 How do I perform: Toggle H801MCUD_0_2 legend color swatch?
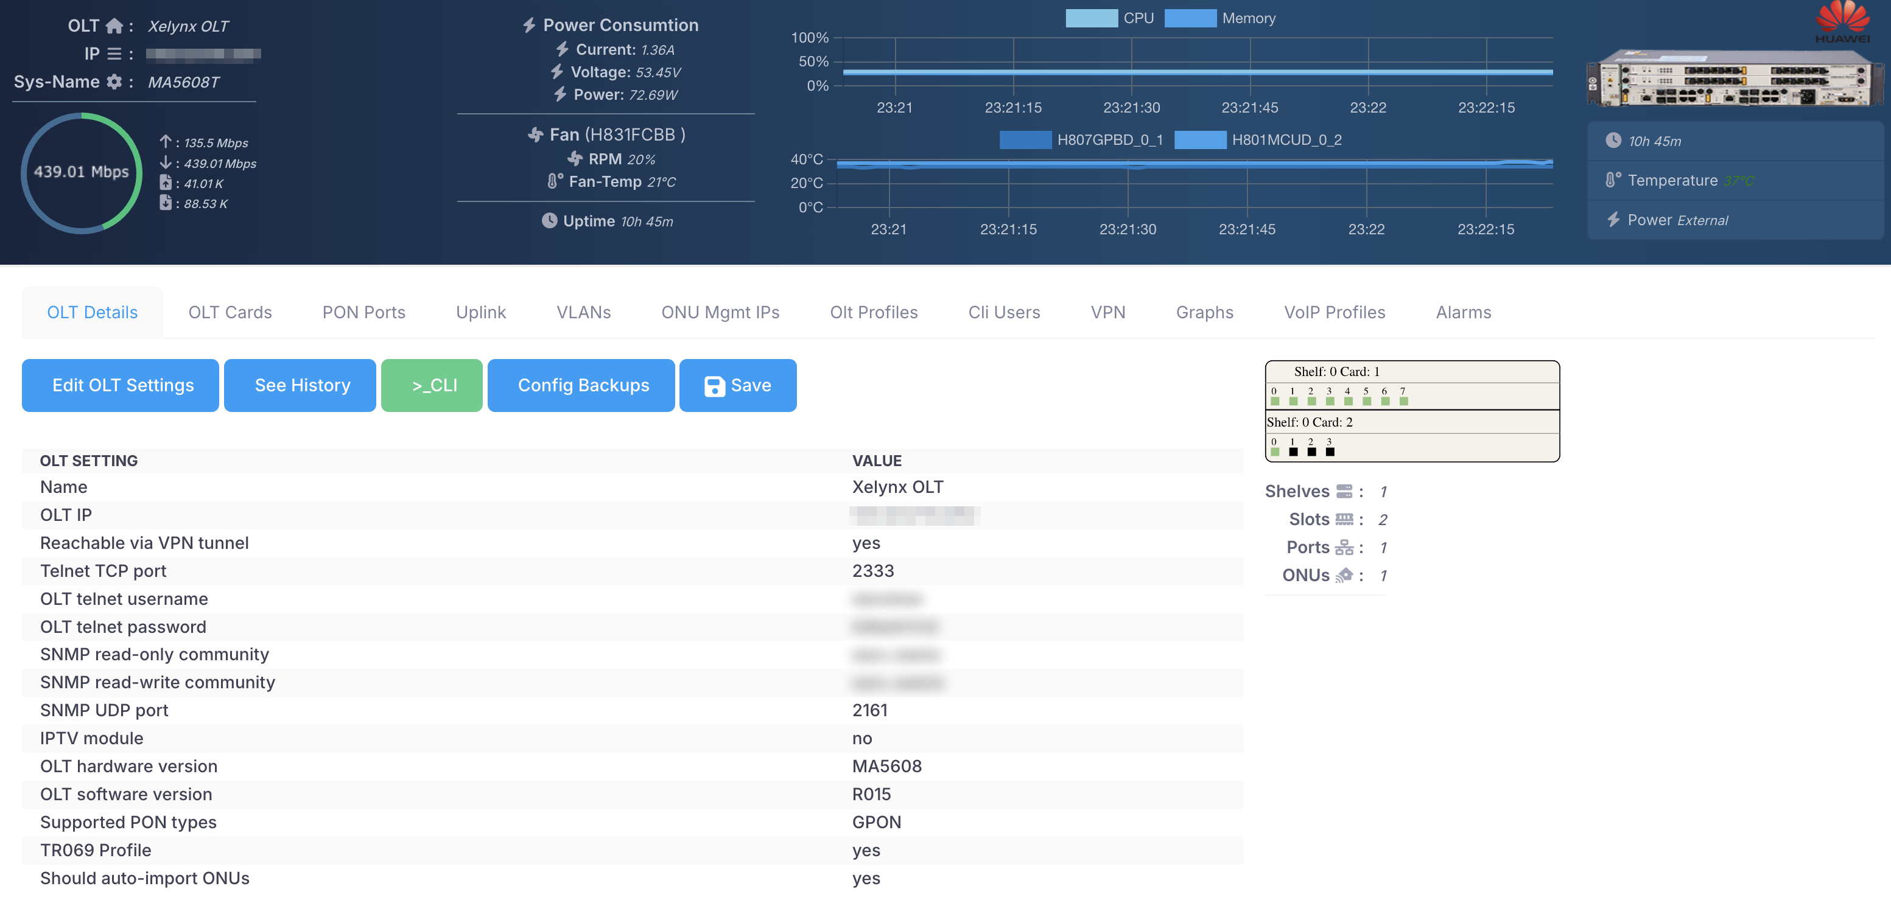pyautogui.click(x=1200, y=140)
